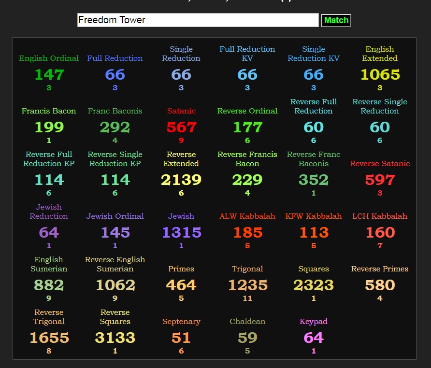Click the ALW Kabbalah cipher label
Viewport: 431px width, 368px height.
(247, 216)
